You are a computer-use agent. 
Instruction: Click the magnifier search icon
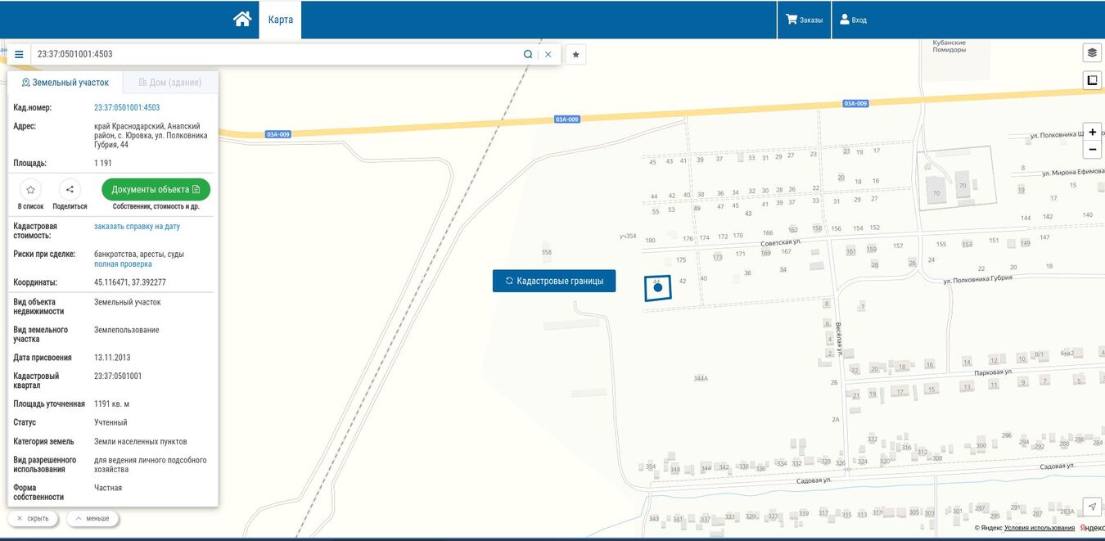pos(528,55)
